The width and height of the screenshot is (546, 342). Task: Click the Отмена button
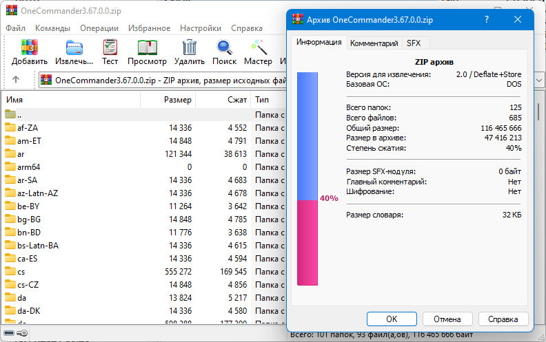447,319
